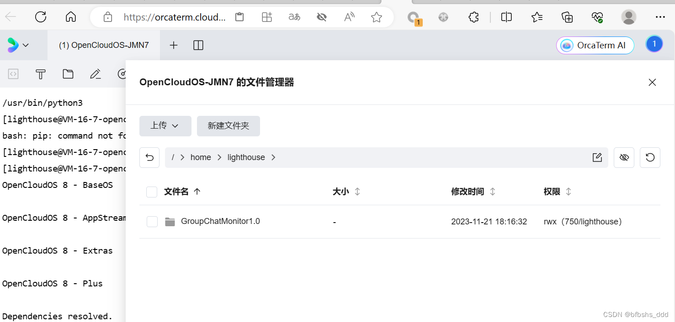Open the browser Settings and more menu
This screenshot has height=322, width=675.
click(x=660, y=17)
